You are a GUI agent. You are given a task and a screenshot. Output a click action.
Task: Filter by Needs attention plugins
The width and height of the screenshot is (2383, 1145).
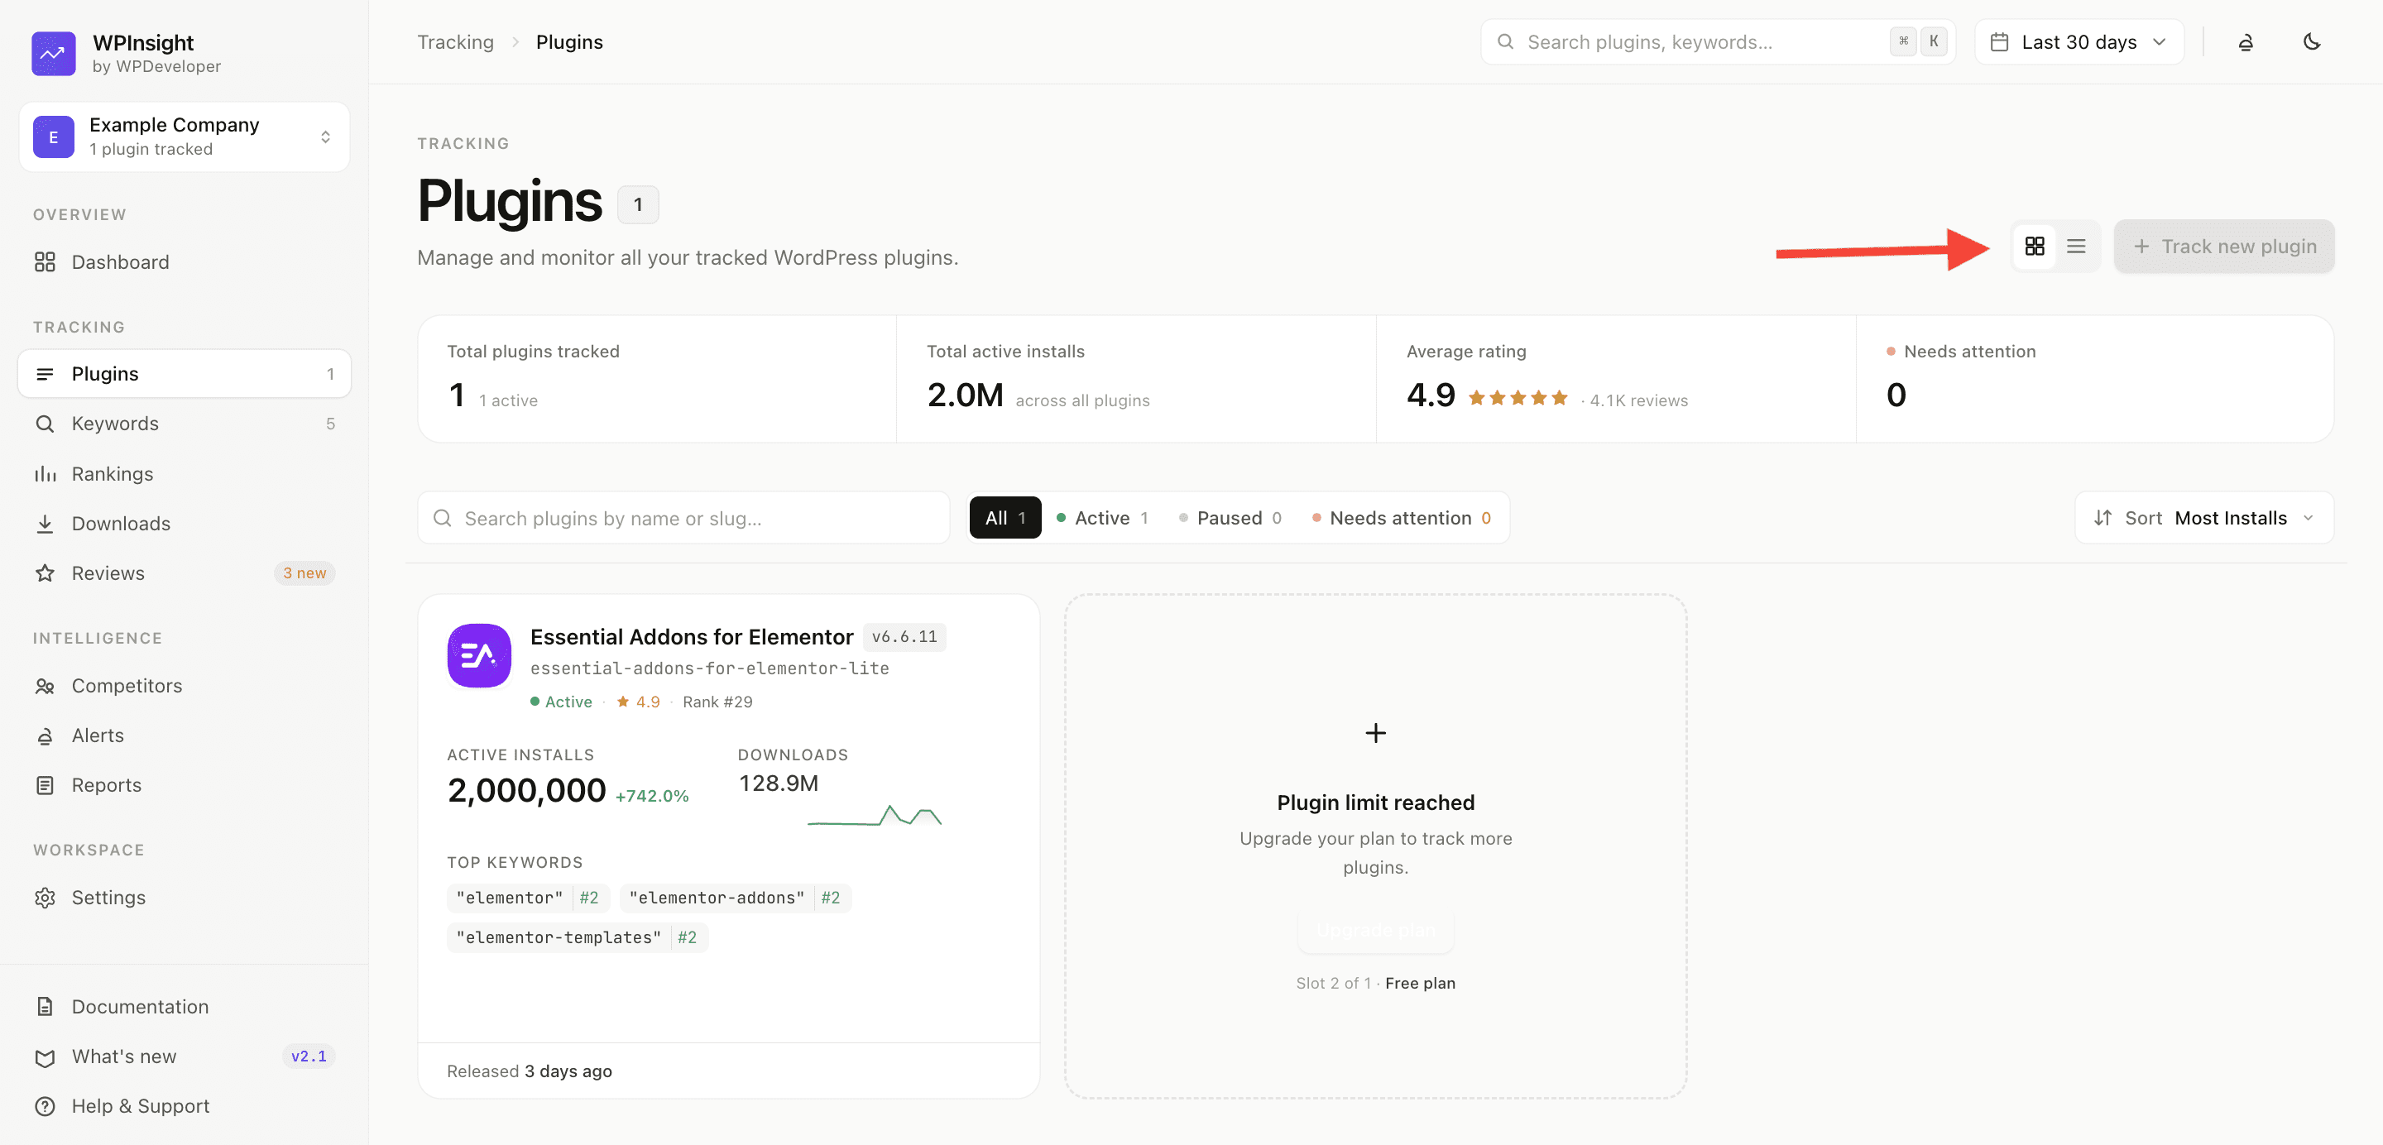[1401, 518]
